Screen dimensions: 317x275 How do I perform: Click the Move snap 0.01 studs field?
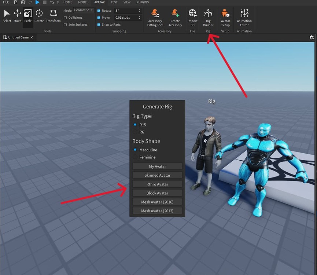[x=126, y=18]
